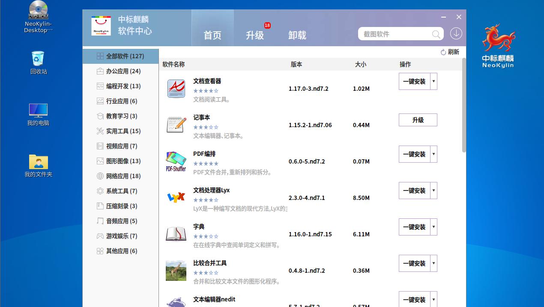This screenshot has width=544, height=307.
Task: Switch to the 卸载 tab
Action: 297,35
